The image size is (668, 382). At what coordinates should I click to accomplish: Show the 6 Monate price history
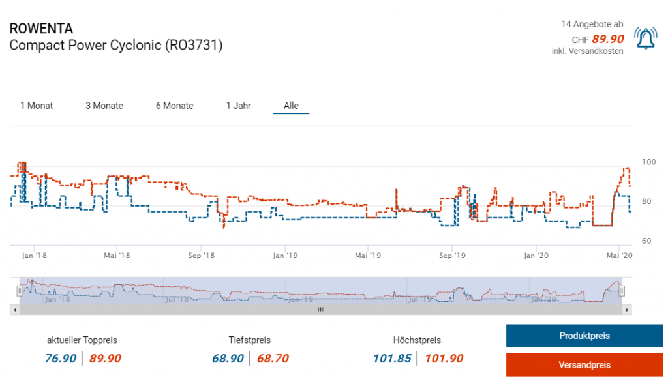[174, 106]
